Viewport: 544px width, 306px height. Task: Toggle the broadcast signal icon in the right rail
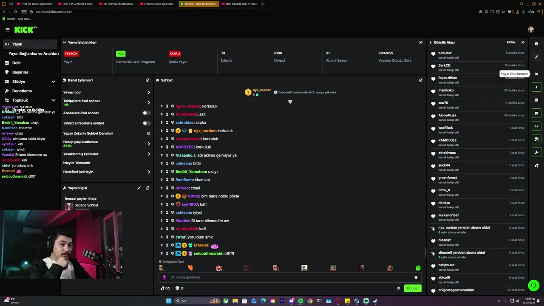click(536, 126)
